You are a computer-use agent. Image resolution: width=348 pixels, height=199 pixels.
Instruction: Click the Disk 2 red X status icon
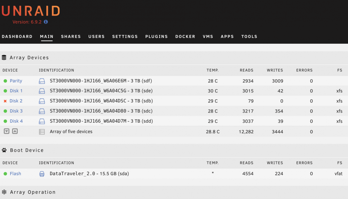pos(5,101)
